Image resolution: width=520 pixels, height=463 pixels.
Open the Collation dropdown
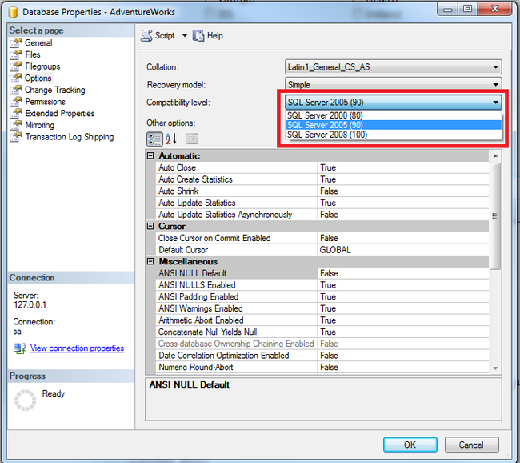click(393, 67)
